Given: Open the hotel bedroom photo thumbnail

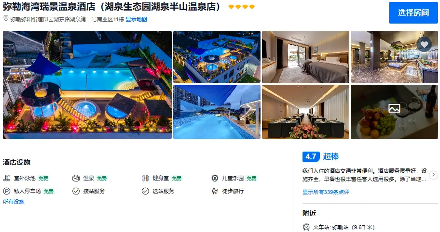Looking at the screenshot, I should 305,57.
